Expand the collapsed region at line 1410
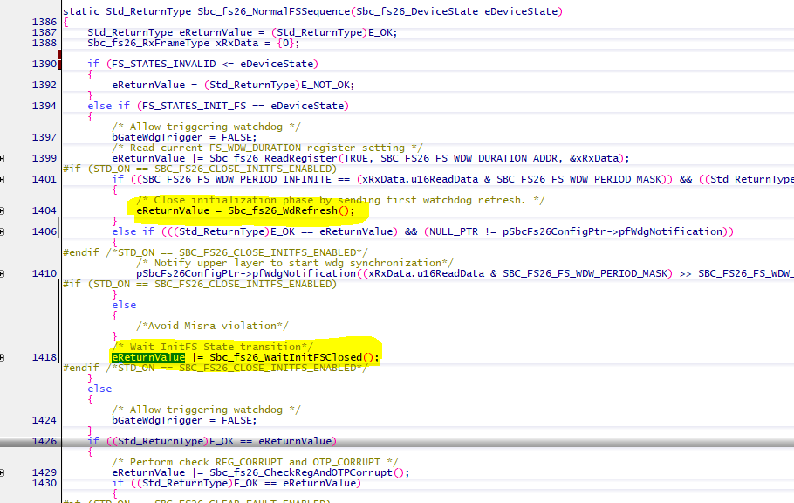794x503 pixels. [4, 273]
